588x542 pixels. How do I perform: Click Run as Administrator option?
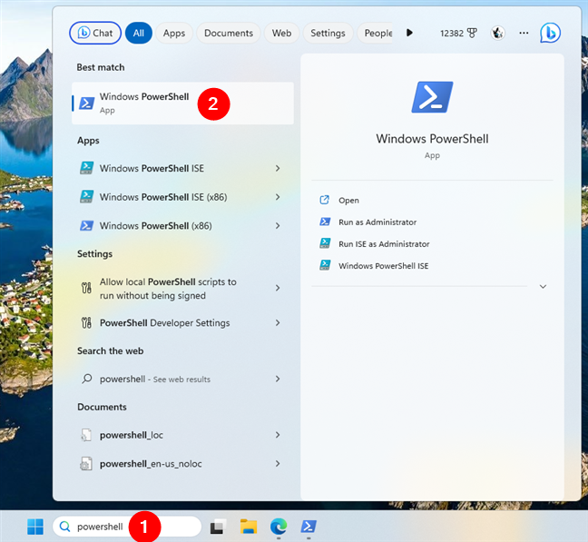coord(377,222)
